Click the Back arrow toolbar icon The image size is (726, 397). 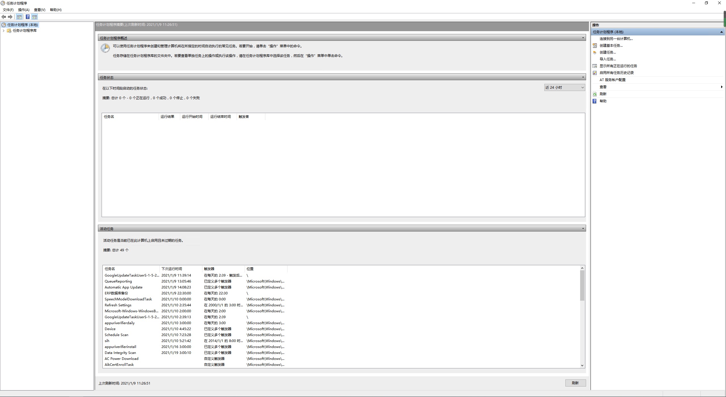[4, 17]
